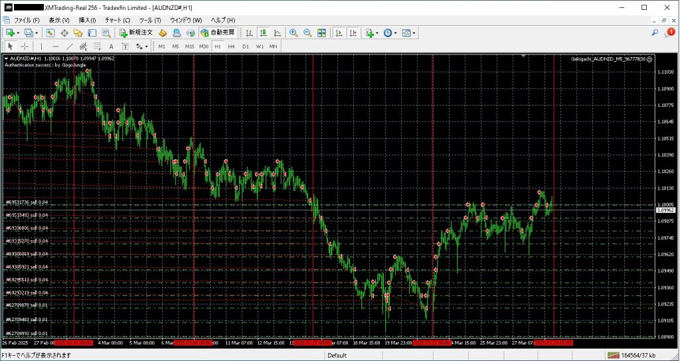Switch to the H4 timeframe button
Screen dimensions: 680x361
click(231, 46)
